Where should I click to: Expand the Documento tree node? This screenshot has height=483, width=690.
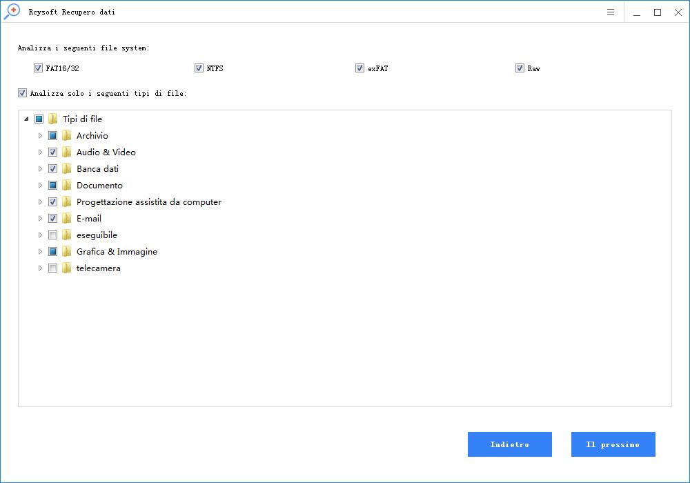(x=40, y=186)
